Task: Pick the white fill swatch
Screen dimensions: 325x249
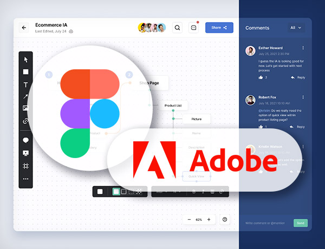Action: pyautogui.click(x=100, y=192)
